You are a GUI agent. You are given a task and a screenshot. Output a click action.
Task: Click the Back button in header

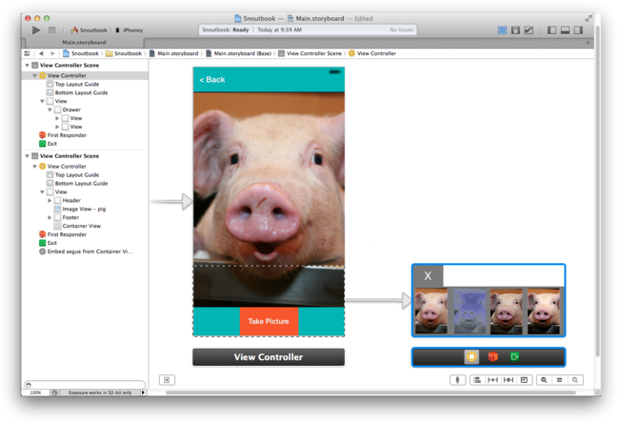pos(212,79)
